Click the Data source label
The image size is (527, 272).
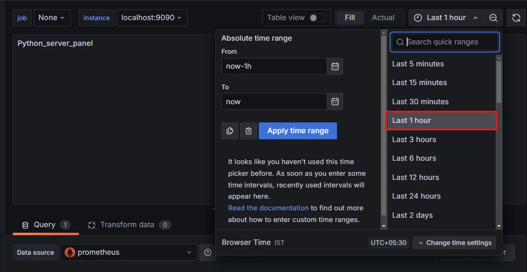pos(35,252)
